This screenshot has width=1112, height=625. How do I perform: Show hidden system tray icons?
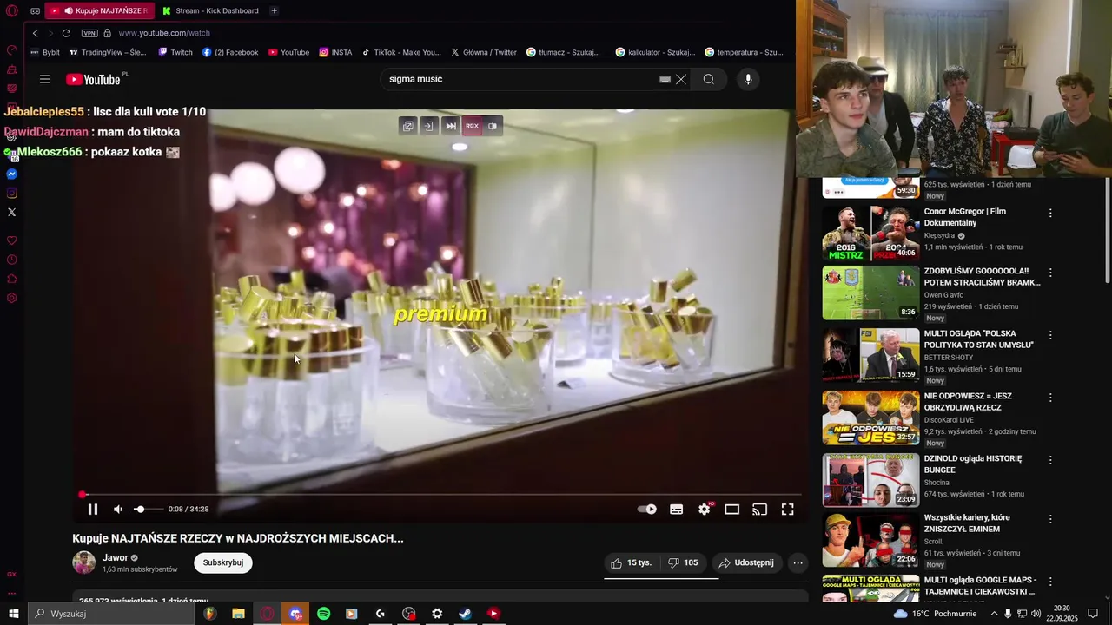coord(994,614)
